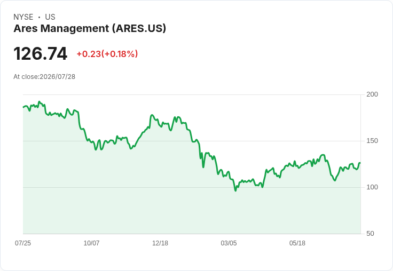
Task: Click the 05/18 date axis label
Action: click(297, 243)
